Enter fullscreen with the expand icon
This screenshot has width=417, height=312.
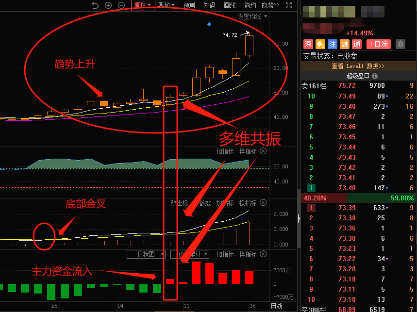coord(289,5)
